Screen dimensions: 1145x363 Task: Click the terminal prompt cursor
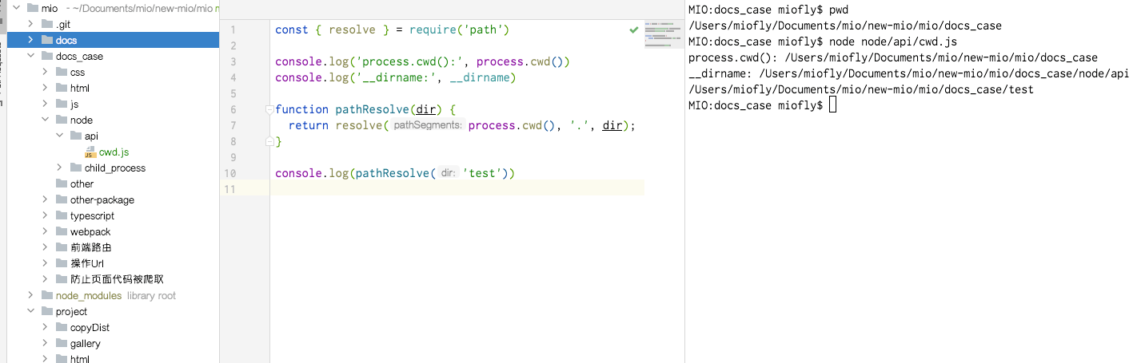click(833, 105)
